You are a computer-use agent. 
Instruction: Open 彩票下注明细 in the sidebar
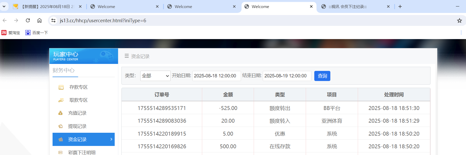click(x=82, y=152)
